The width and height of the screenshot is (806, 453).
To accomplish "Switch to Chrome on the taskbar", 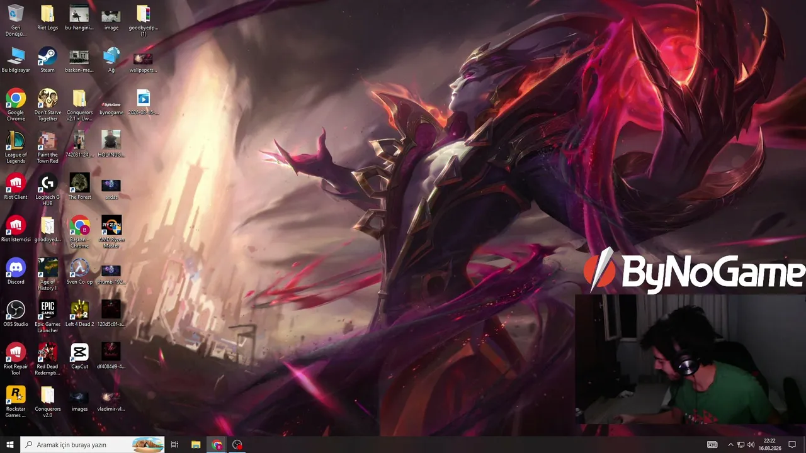I will coord(217,445).
